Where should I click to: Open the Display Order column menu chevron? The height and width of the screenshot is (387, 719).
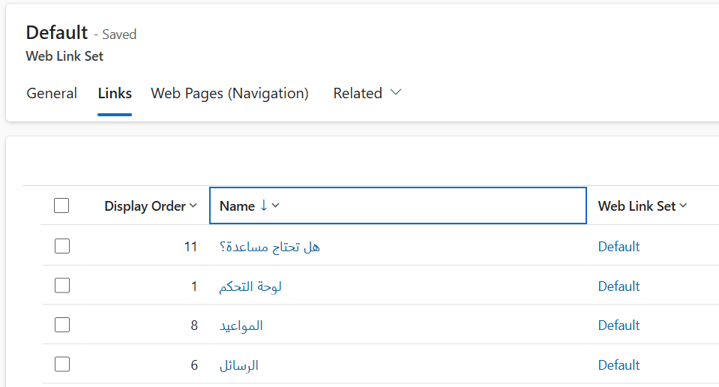click(193, 205)
